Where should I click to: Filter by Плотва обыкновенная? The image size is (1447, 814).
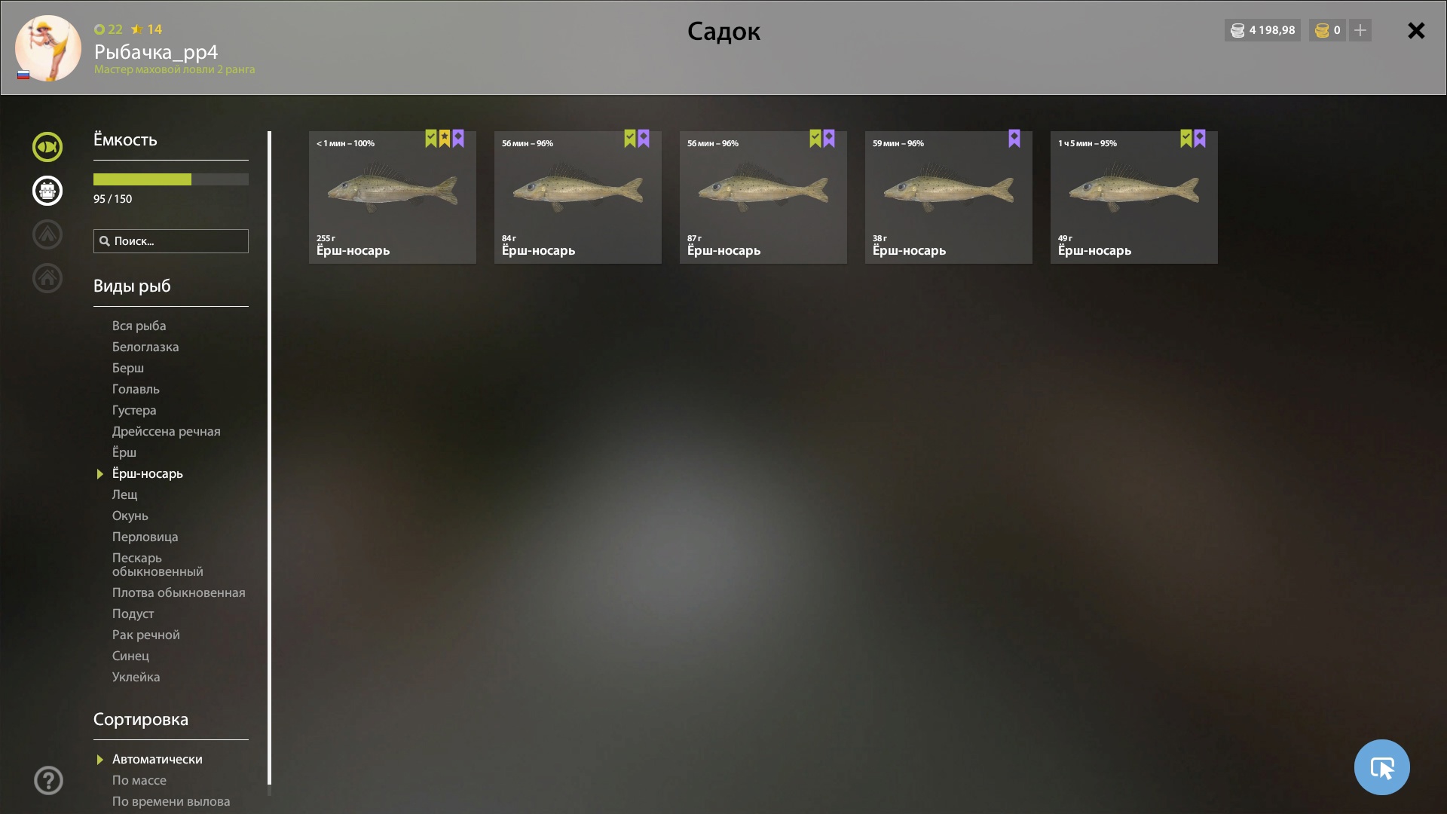coord(179,592)
